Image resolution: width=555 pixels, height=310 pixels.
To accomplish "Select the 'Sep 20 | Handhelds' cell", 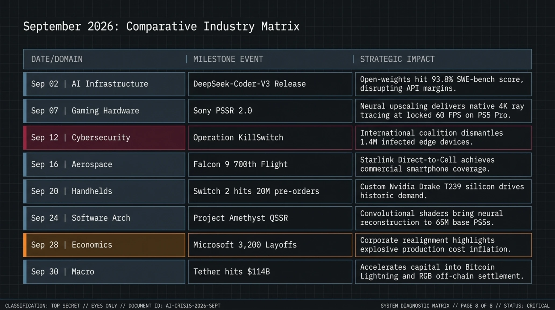I will [104, 191].
